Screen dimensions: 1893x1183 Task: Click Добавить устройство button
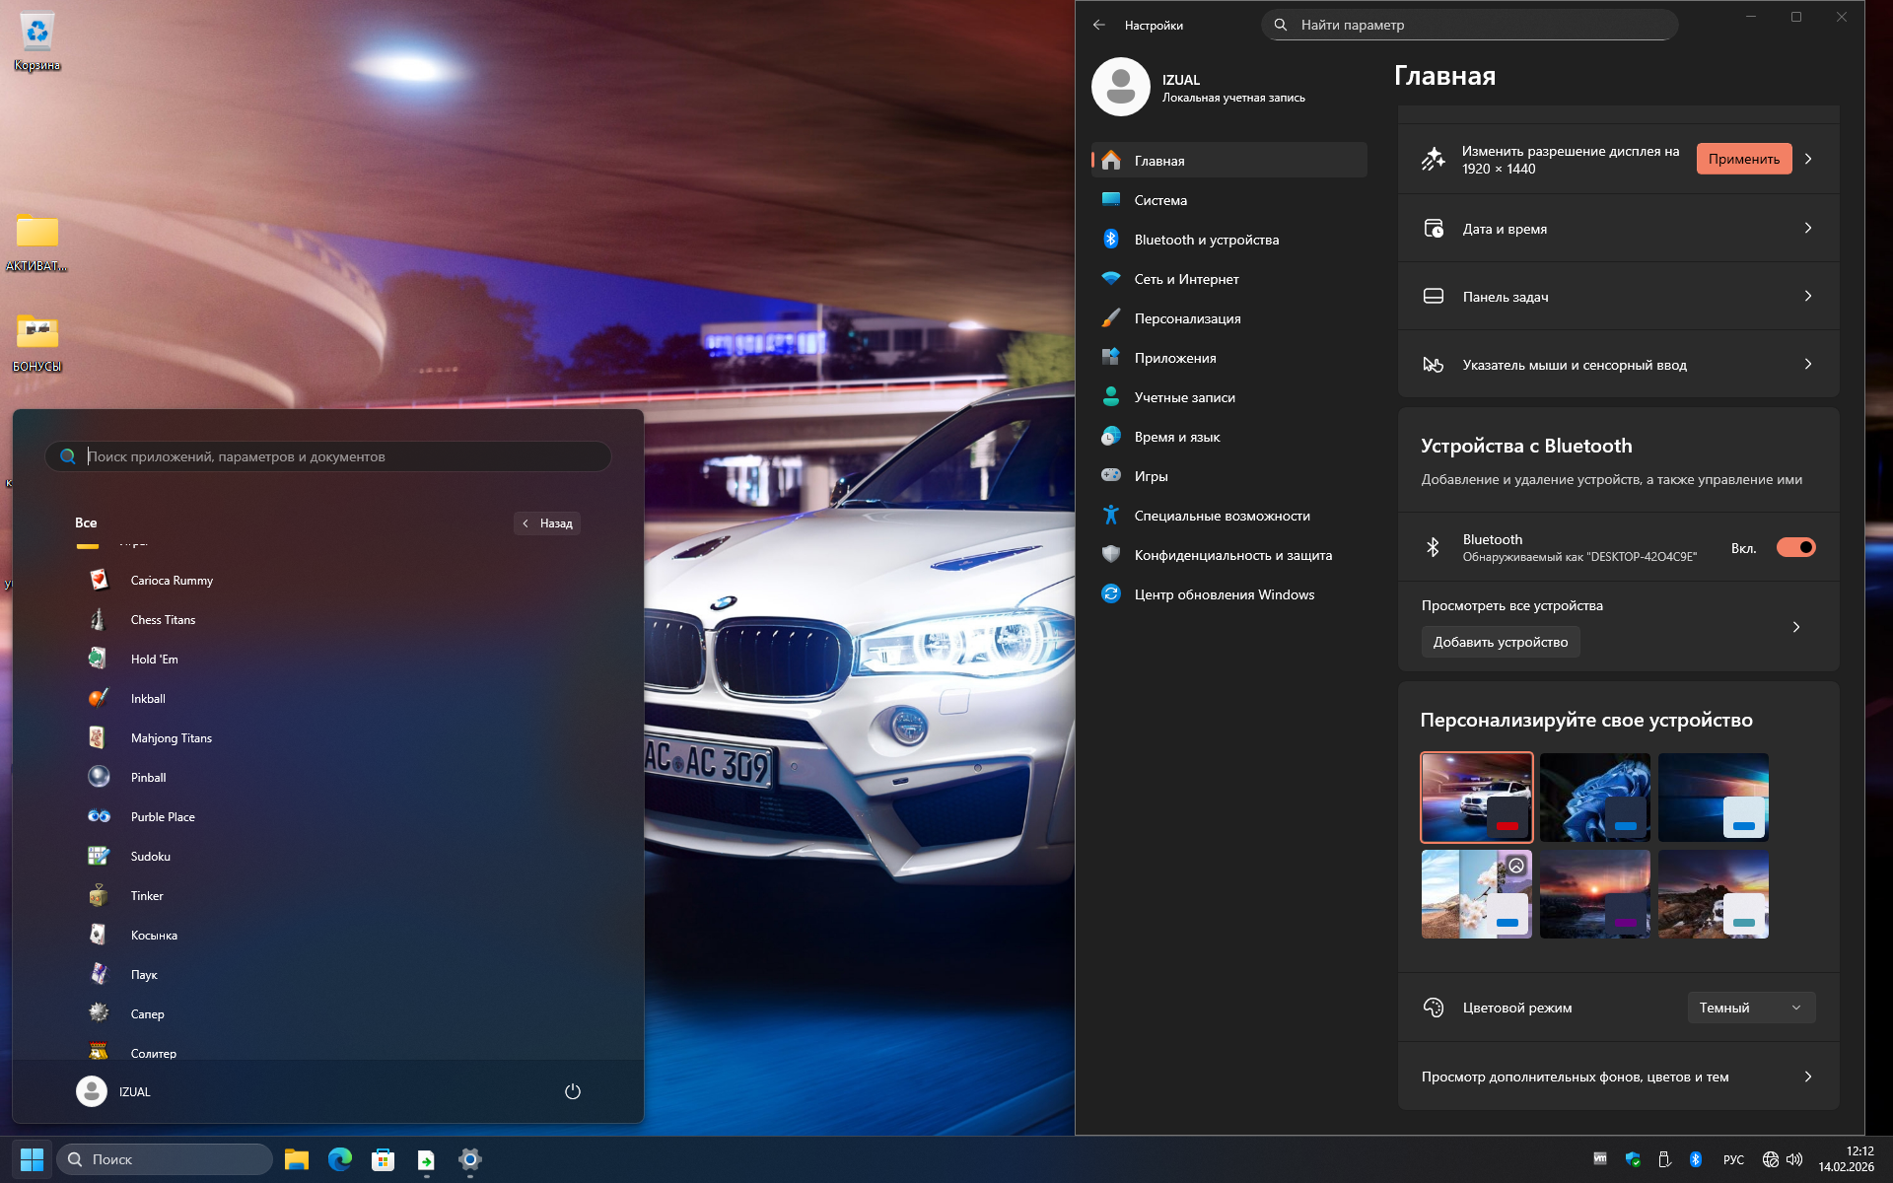click(1500, 642)
